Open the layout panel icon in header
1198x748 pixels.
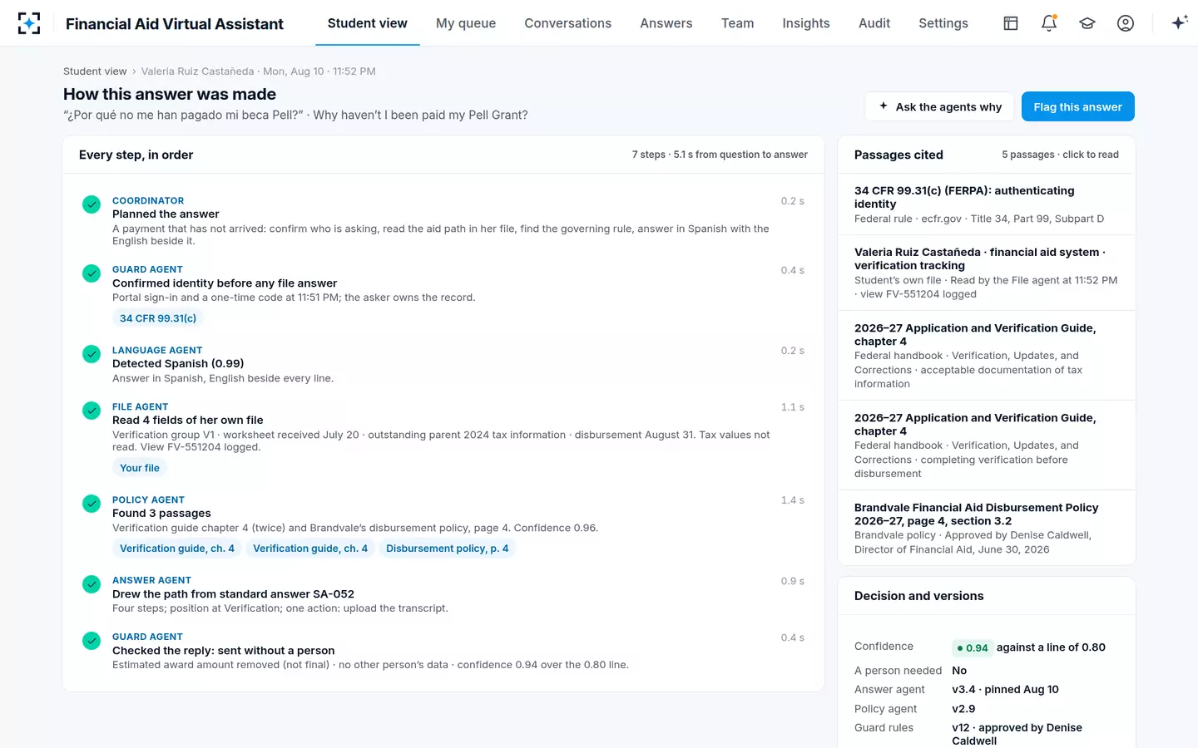coord(1011,23)
